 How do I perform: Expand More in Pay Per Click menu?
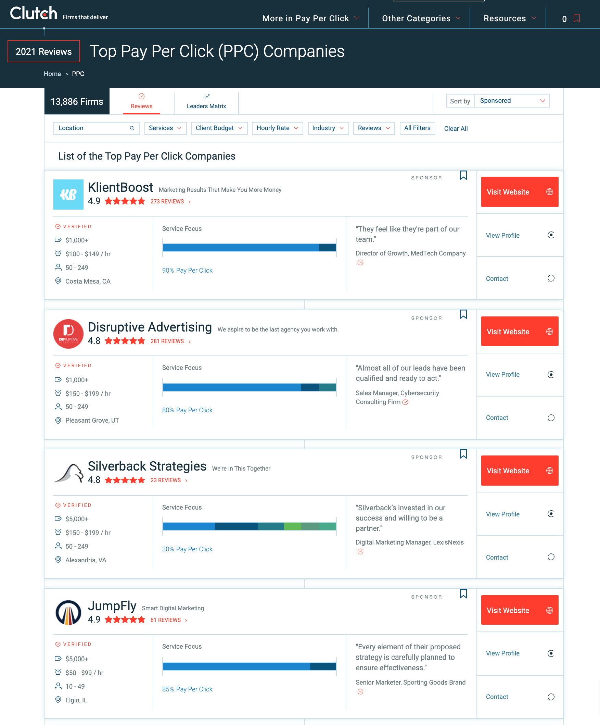coord(310,18)
